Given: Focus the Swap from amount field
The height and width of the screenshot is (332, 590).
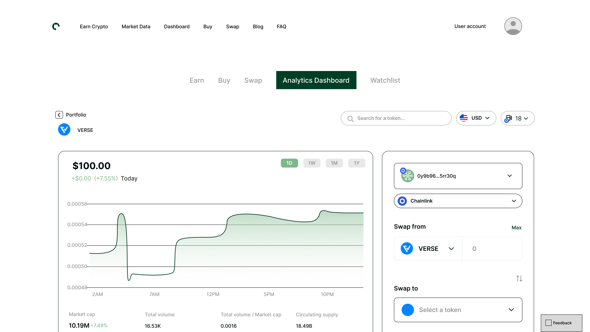Looking at the screenshot, I should click(492, 248).
